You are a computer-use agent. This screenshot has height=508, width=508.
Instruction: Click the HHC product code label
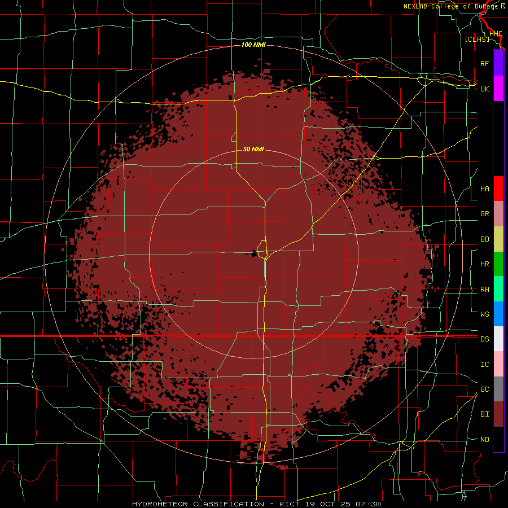(x=496, y=34)
